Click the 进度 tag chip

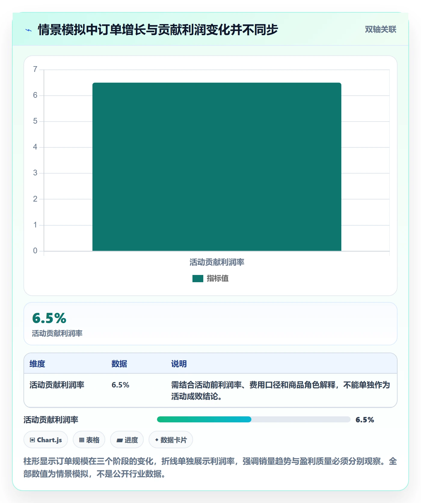(x=127, y=440)
